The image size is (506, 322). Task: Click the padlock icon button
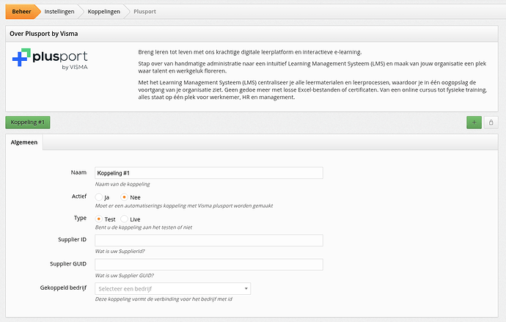click(x=491, y=122)
